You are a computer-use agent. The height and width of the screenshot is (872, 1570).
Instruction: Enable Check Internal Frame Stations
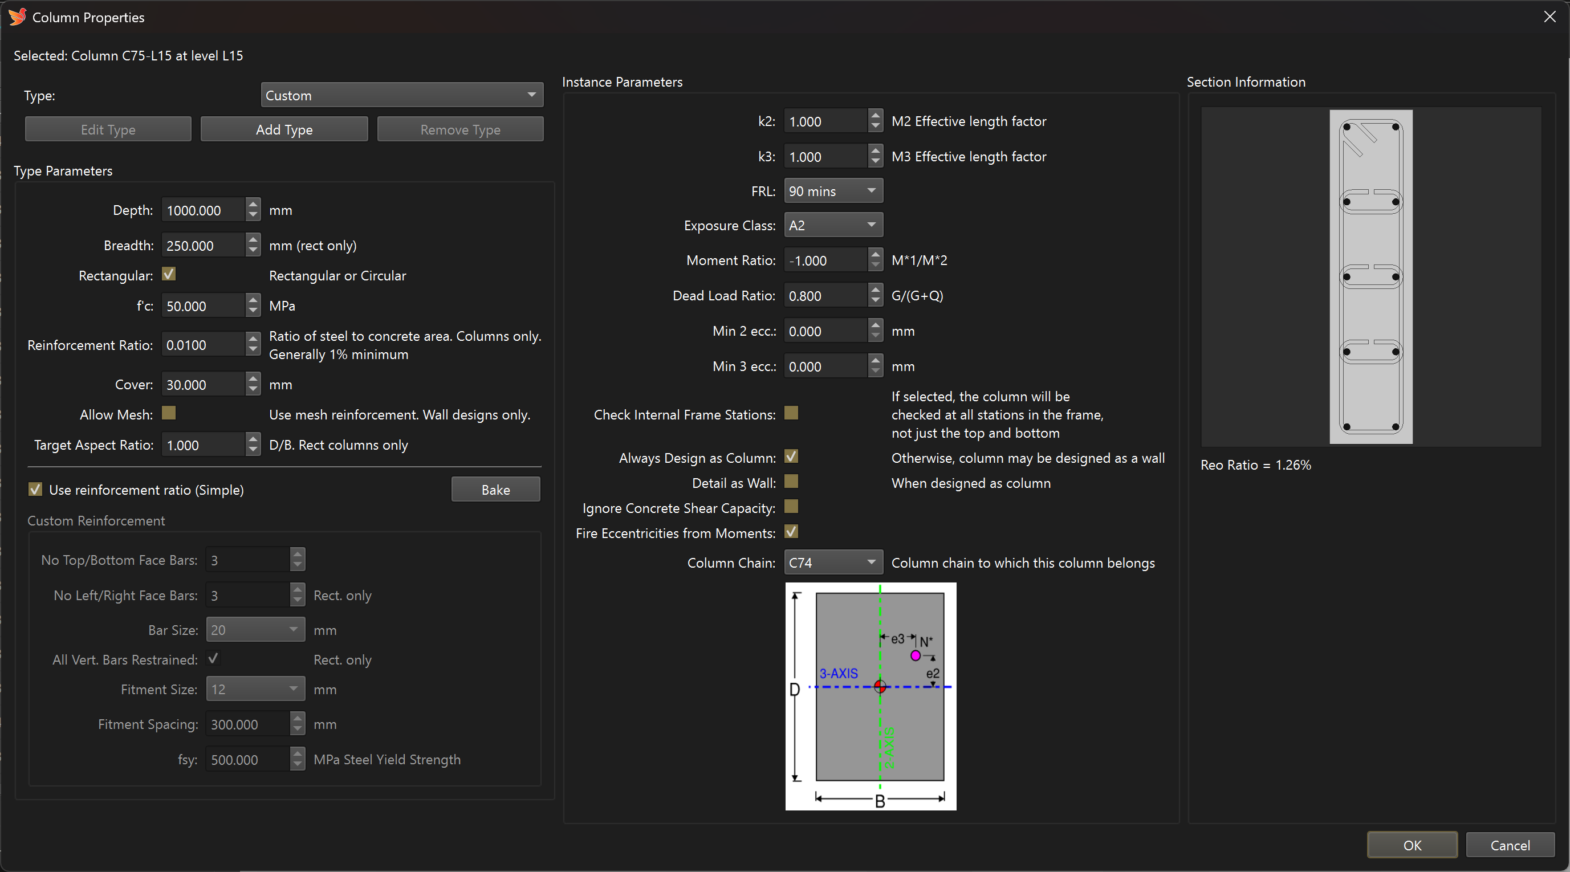(791, 414)
